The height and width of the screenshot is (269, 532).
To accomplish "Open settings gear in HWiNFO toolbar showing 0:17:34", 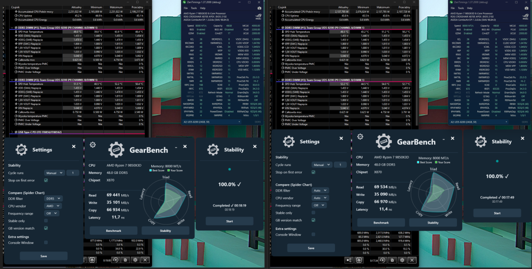I will click(x=402, y=260).
